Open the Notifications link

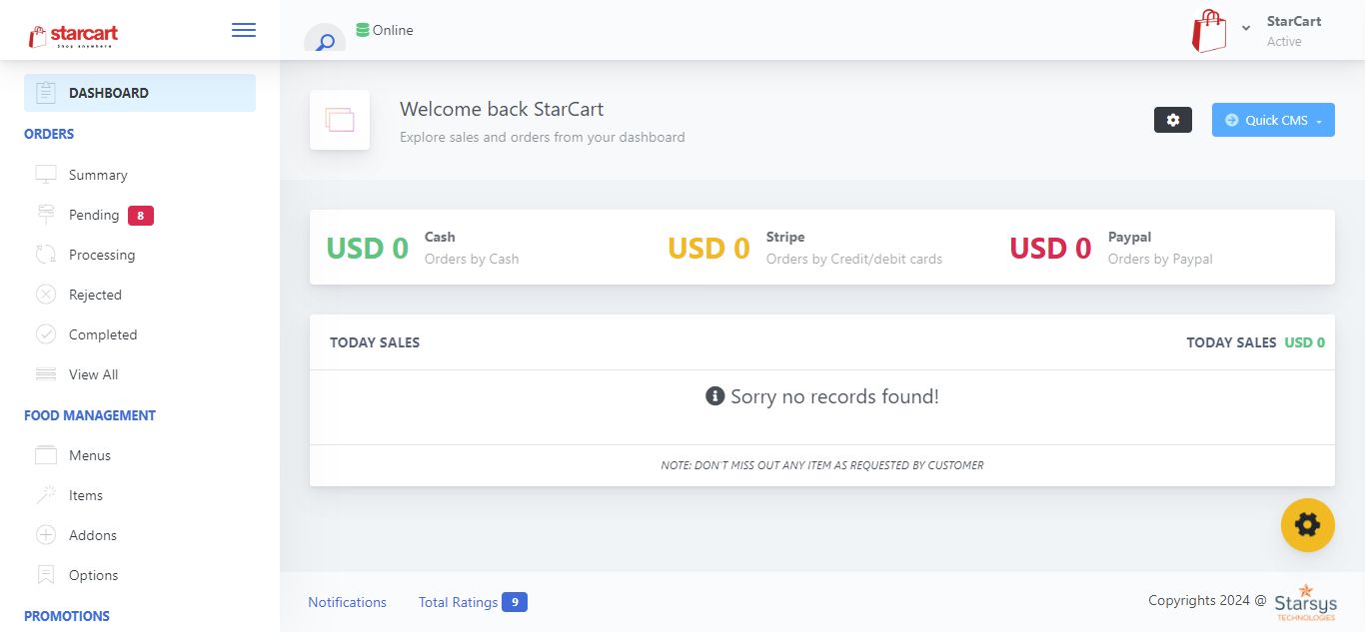point(347,602)
